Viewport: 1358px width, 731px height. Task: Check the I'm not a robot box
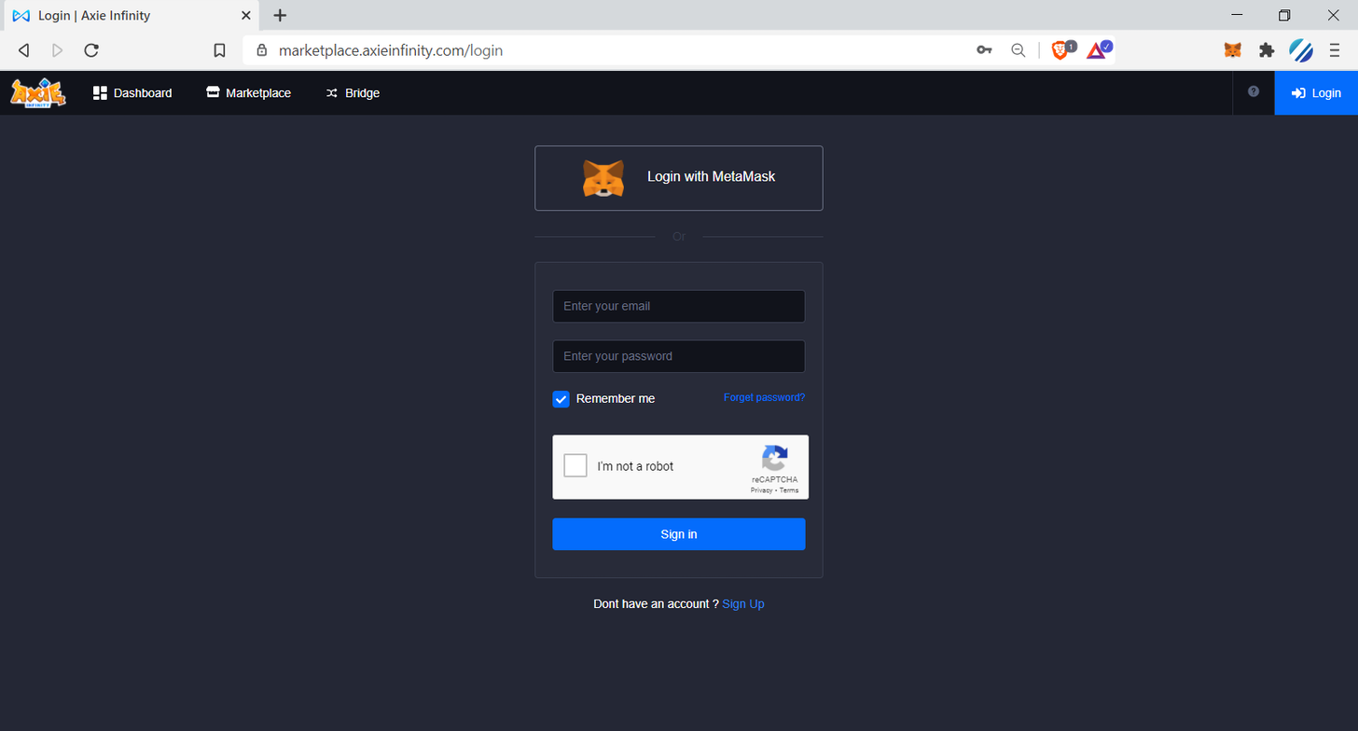point(575,465)
